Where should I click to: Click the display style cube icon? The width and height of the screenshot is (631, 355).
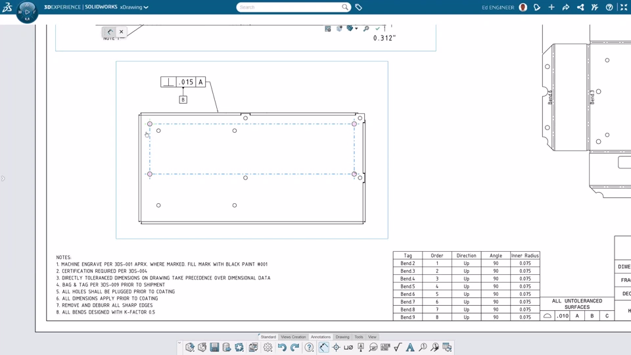(339, 28)
